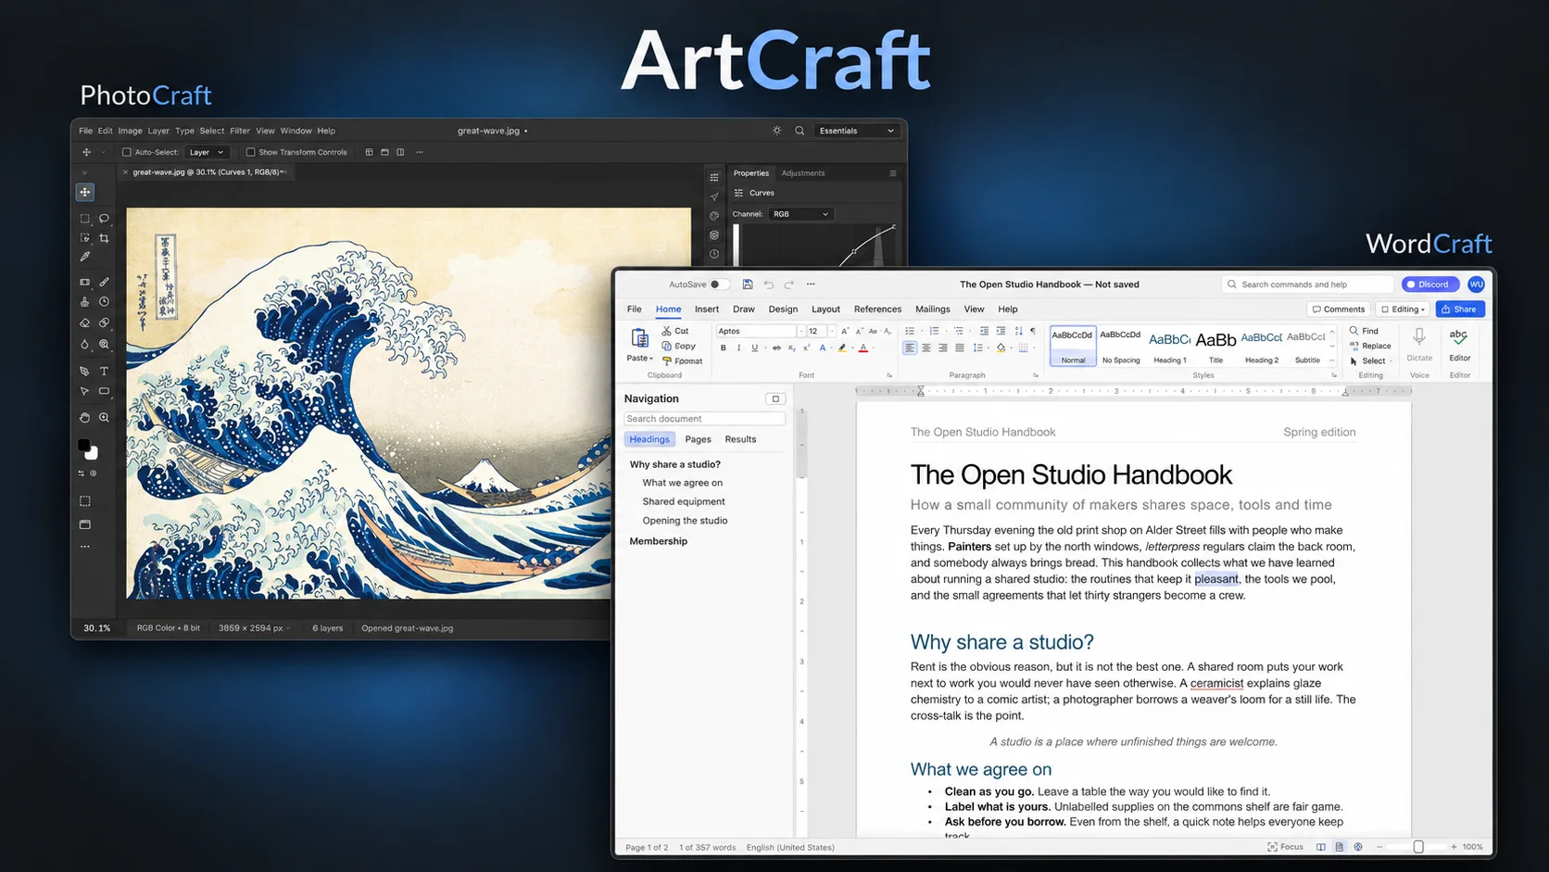1549x872 pixels.
Task: Click the search magnifier in PhotoCraft top bar
Action: pyautogui.click(x=800, y=131)
